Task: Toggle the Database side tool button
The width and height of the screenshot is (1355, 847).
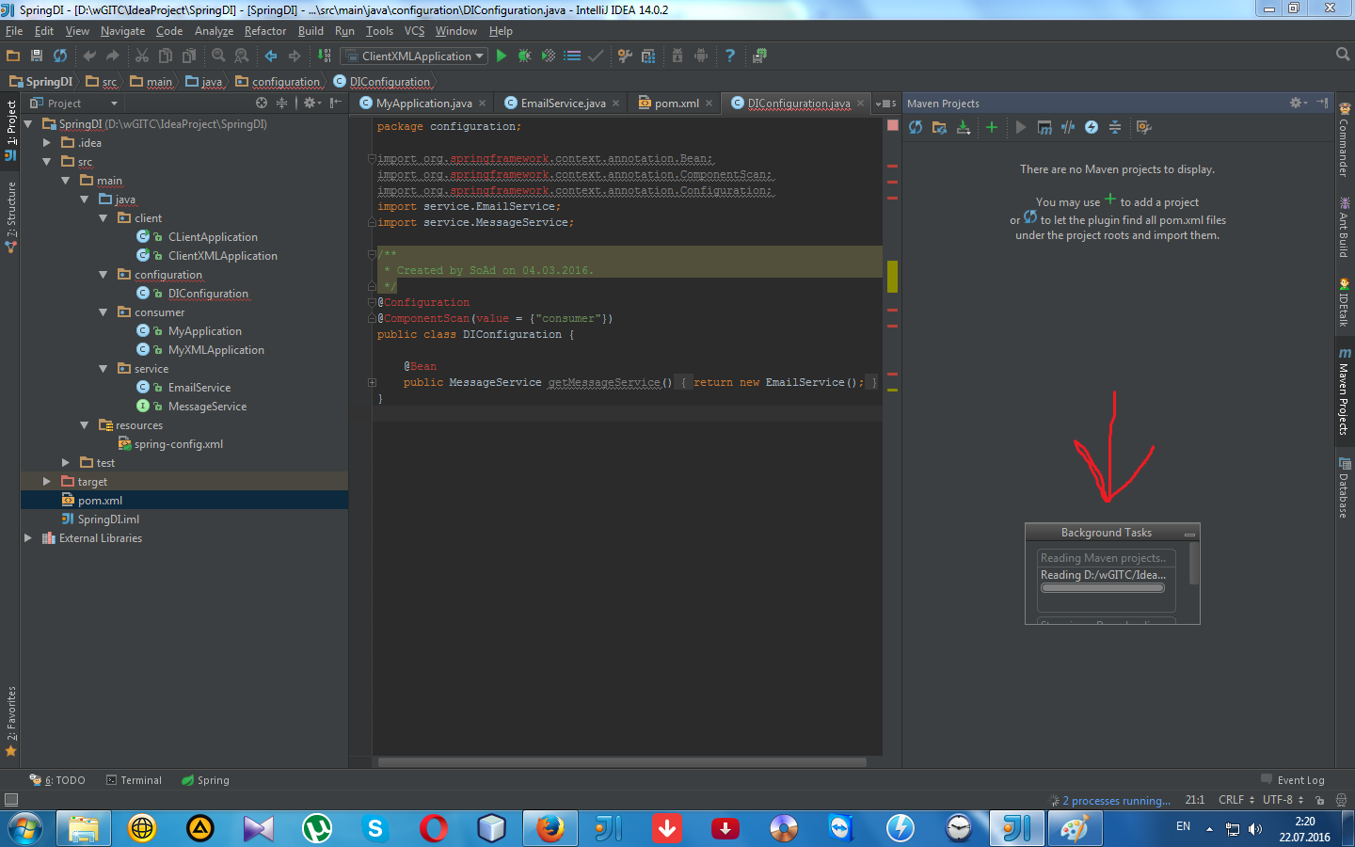Action: tap(1345, 487)
